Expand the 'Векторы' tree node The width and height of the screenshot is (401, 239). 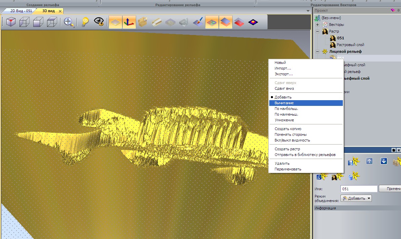317,25
